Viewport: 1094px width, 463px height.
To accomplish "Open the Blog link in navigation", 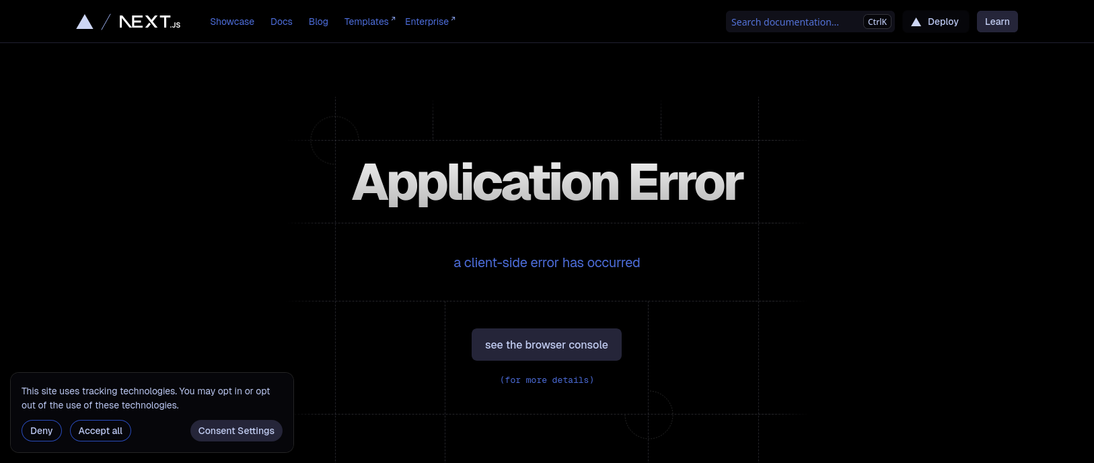I will (318, 22).
